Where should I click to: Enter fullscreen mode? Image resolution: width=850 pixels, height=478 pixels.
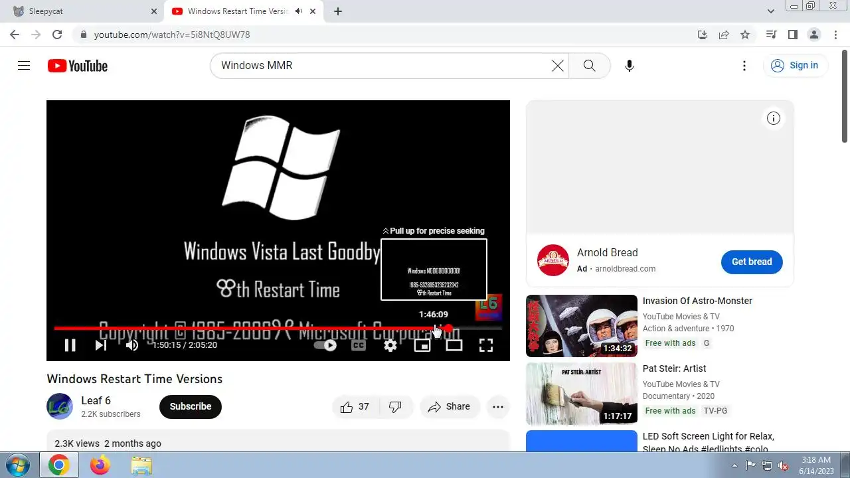(486, 345)
